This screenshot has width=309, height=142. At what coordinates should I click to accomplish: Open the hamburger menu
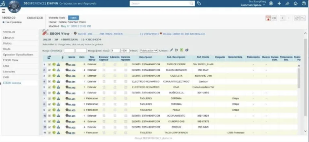click(x=4, y=11)
